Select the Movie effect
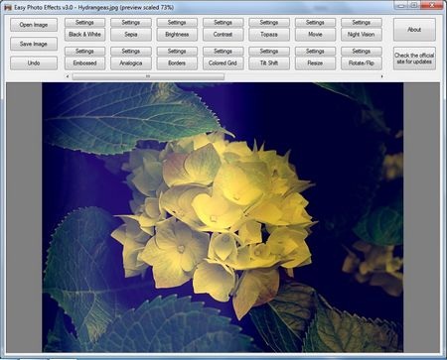Viewport: 447px width, 360px height. click(315, 35)
